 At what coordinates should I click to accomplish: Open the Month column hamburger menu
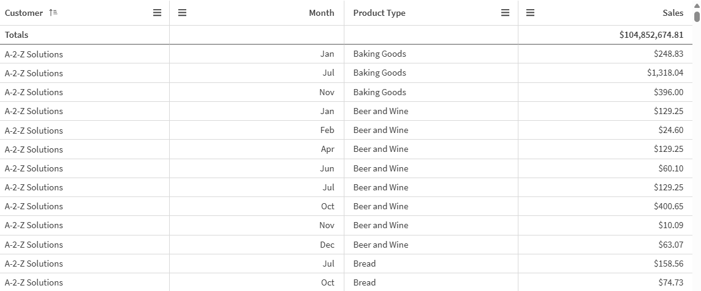(182, 13)
